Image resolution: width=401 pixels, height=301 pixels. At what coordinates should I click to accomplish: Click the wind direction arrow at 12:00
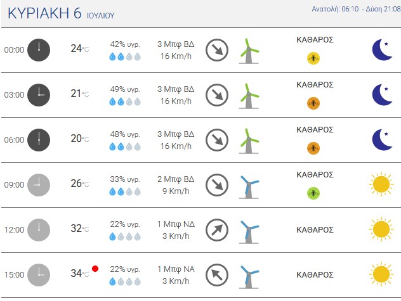point(217,229)
